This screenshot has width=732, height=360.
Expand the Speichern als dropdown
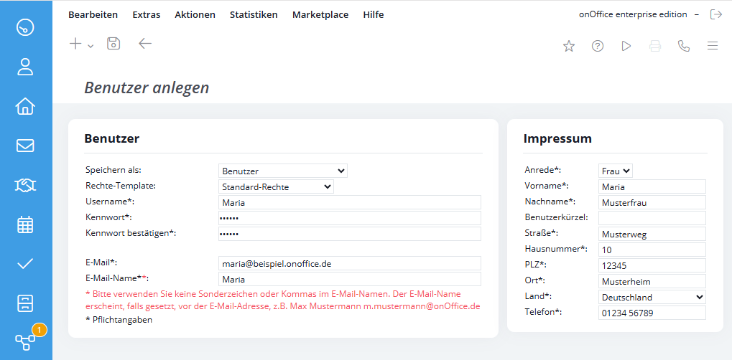point(282,171)
